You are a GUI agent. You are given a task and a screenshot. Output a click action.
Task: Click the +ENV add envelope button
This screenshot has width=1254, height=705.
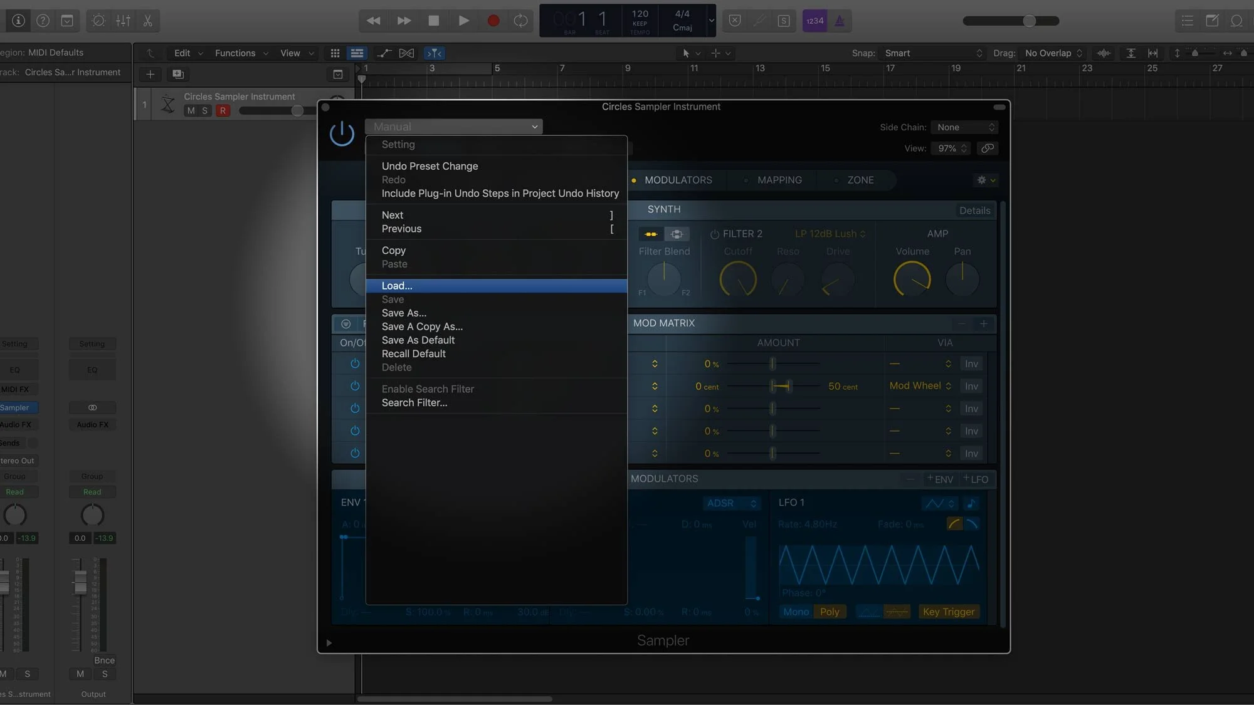[x=939, y=479]
